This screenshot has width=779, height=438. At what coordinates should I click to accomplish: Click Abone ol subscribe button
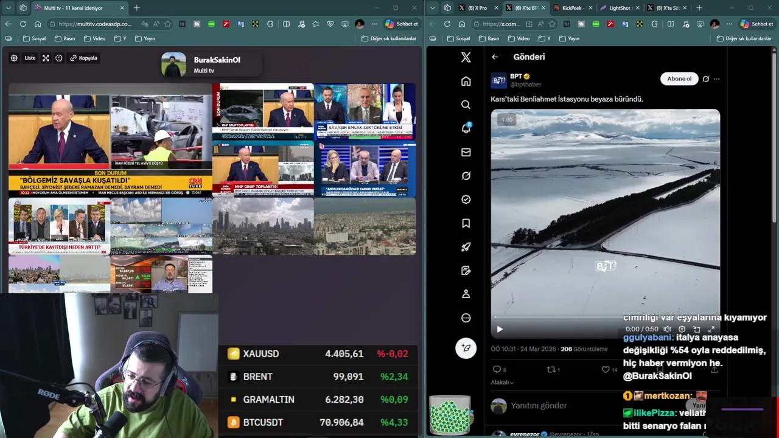click(679, 78)
